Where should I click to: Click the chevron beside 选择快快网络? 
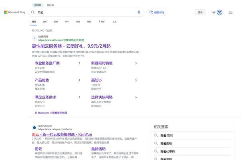tap(136, 97)
